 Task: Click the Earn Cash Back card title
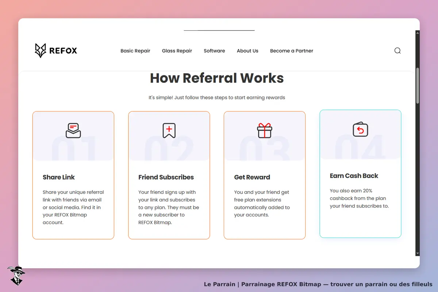[x=354, y=176]
